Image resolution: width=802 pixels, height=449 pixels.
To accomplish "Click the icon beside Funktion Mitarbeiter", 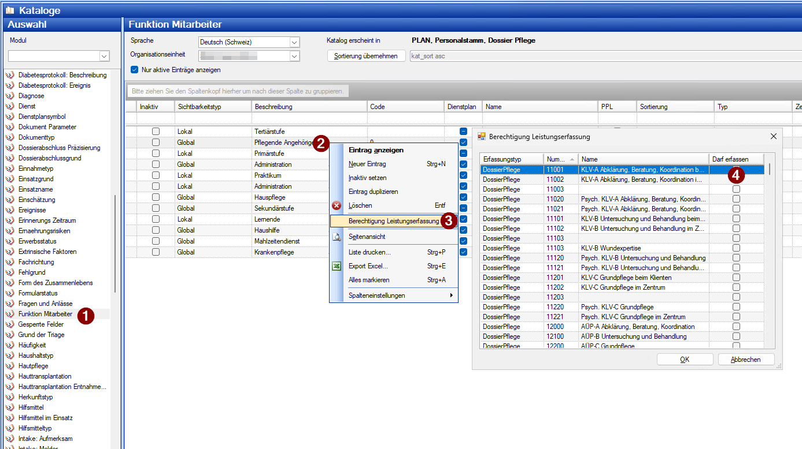I will point(10,314).
